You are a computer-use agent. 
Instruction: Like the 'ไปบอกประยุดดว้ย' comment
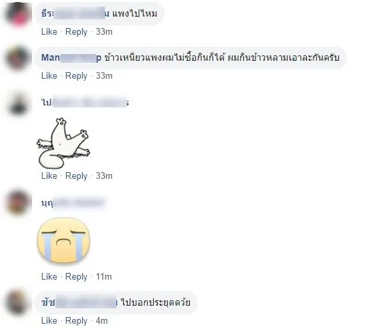(x=49, y=320)
